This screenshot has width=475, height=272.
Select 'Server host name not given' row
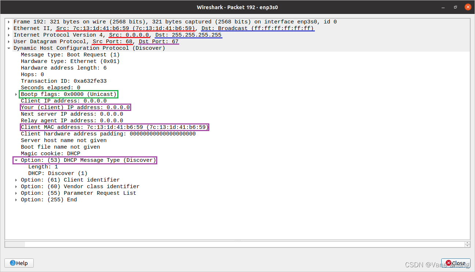point(64,141)
